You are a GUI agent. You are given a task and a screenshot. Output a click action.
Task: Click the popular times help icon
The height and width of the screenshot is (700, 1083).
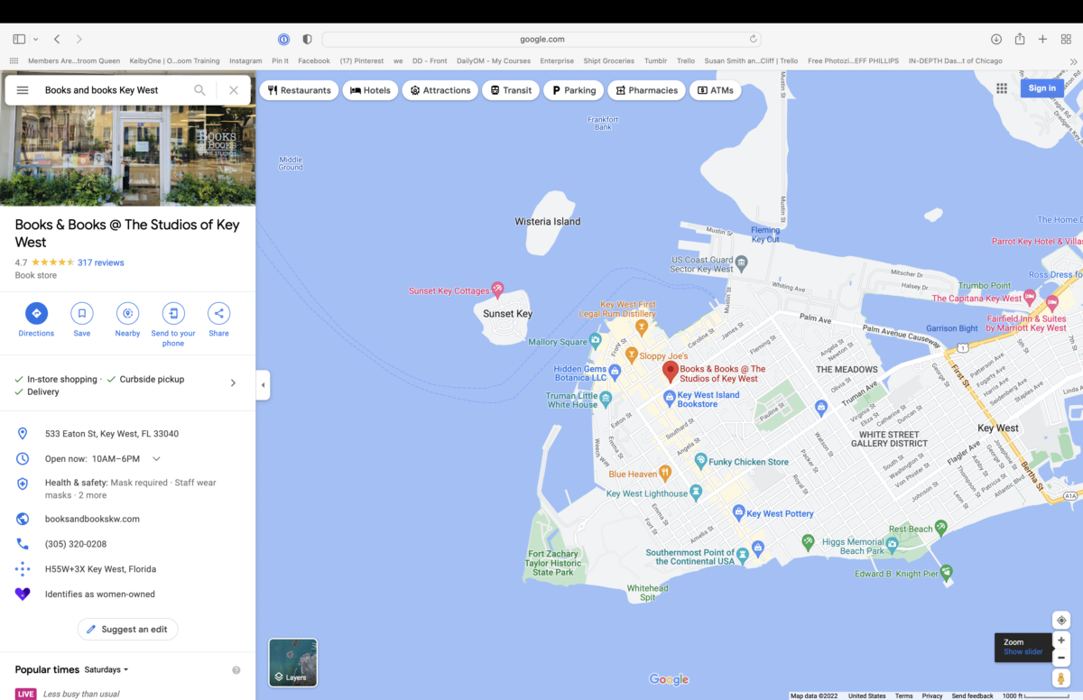tap(236, 670)
